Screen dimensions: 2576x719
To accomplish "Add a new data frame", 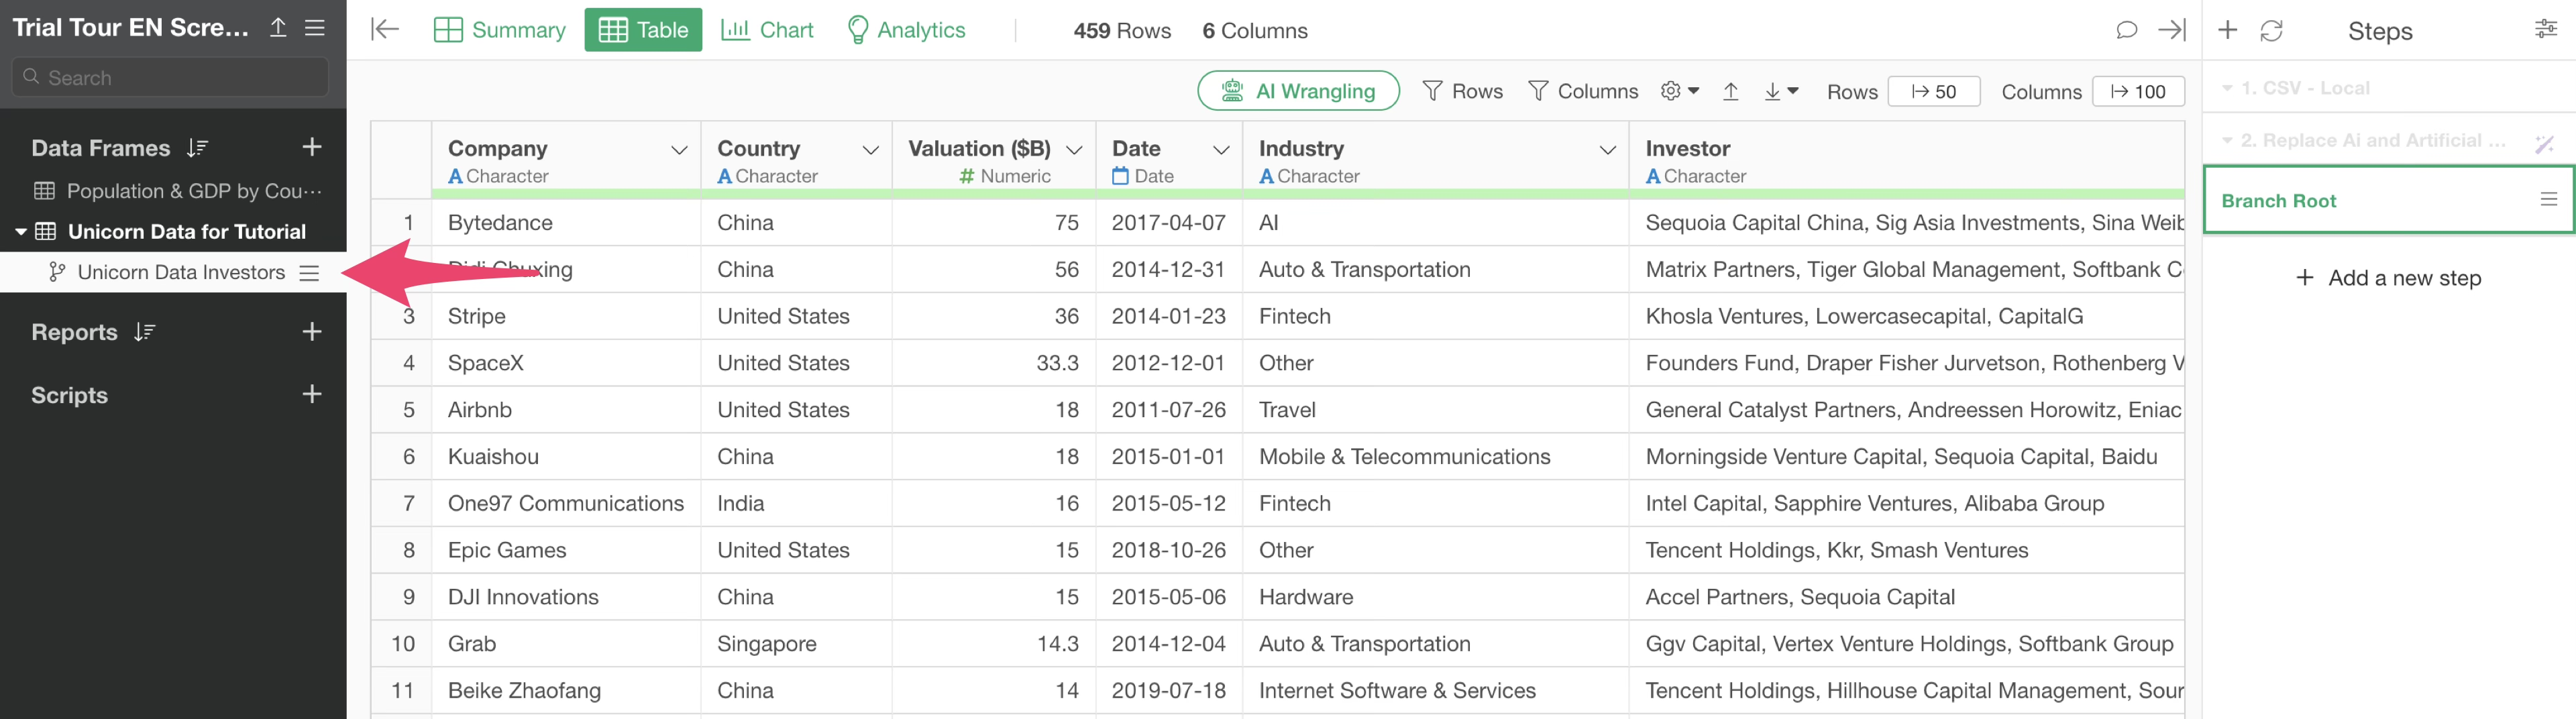I will (x=312, y=147).
